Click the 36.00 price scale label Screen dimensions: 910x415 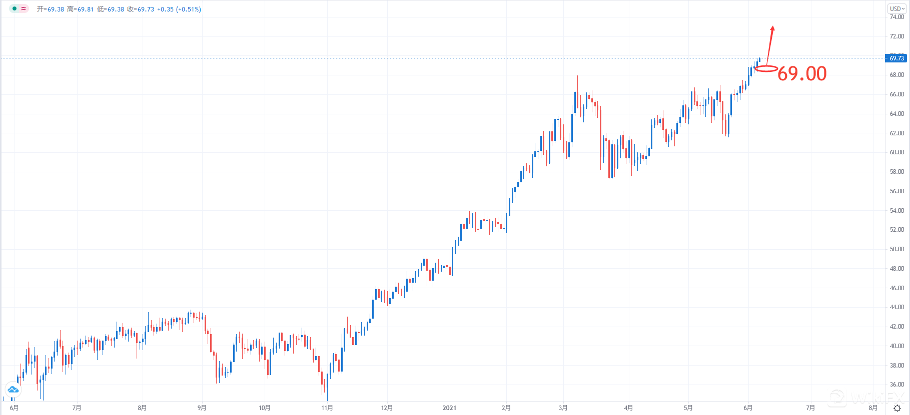click(897, 385)
